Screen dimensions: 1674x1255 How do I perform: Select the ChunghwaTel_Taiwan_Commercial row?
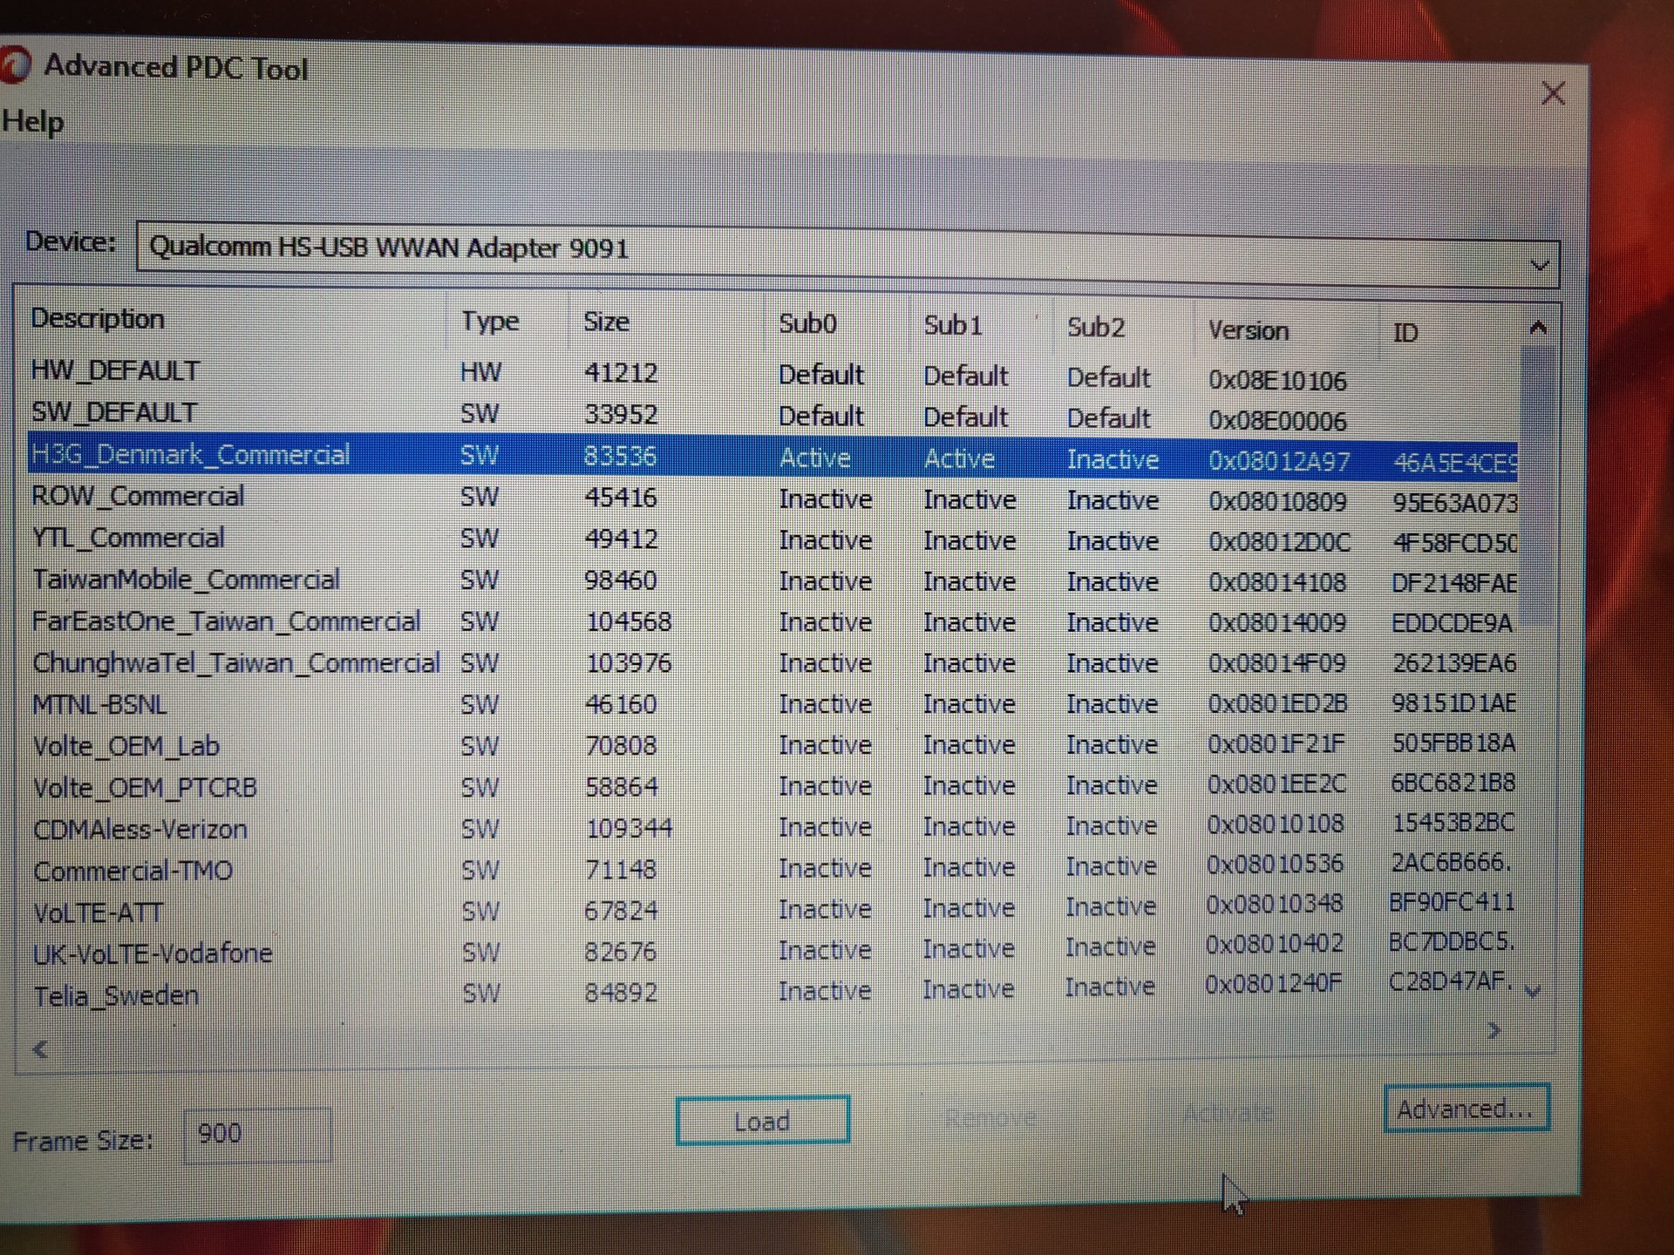pyautogui.click(x=772, y=662)
